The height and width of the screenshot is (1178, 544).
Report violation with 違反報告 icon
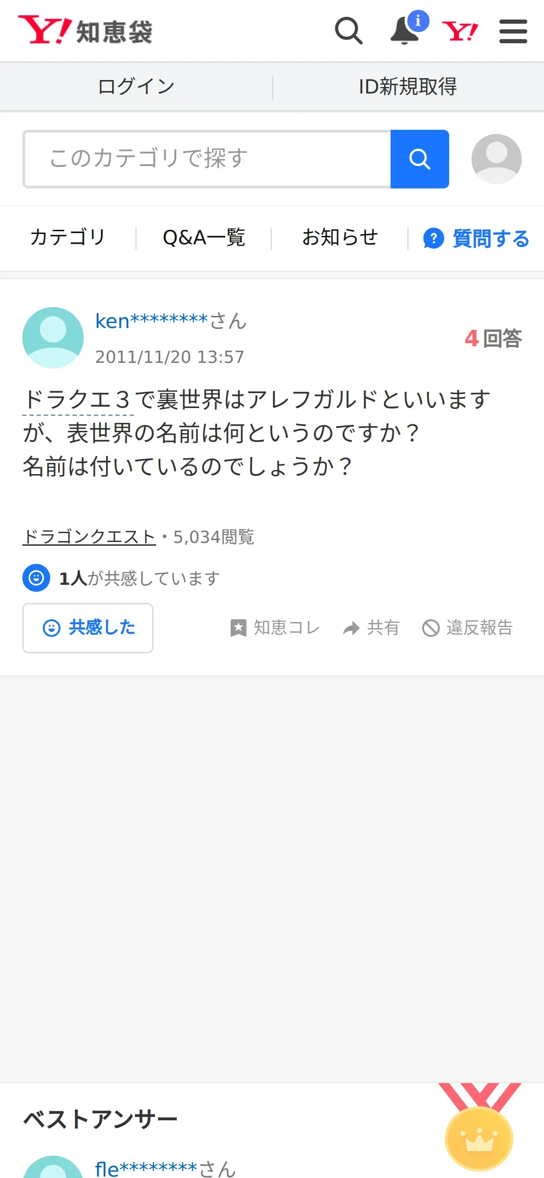(x=431, y=628)
